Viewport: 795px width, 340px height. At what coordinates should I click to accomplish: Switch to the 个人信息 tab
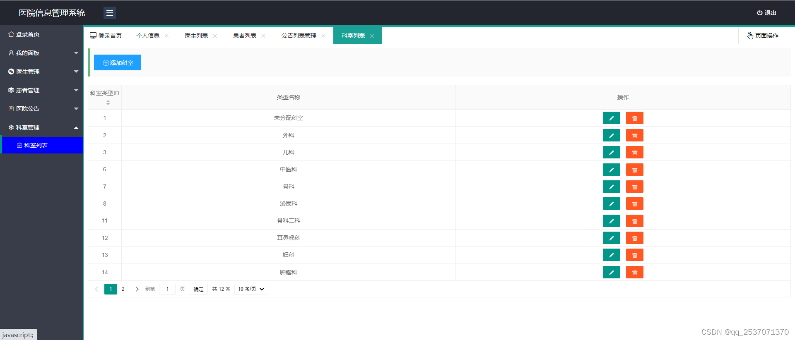point(148,36)
